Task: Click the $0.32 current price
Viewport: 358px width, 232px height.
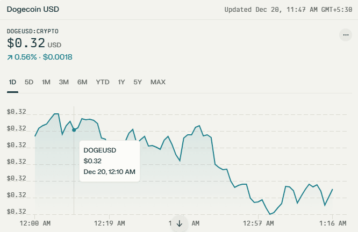Action: [x=26, y=43]
